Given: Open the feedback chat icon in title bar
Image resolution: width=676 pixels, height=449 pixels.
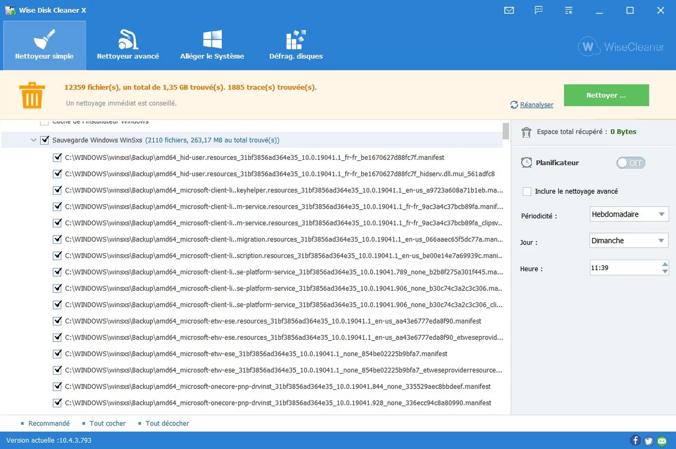Looking at the screenshot, I should click(539, 10).
